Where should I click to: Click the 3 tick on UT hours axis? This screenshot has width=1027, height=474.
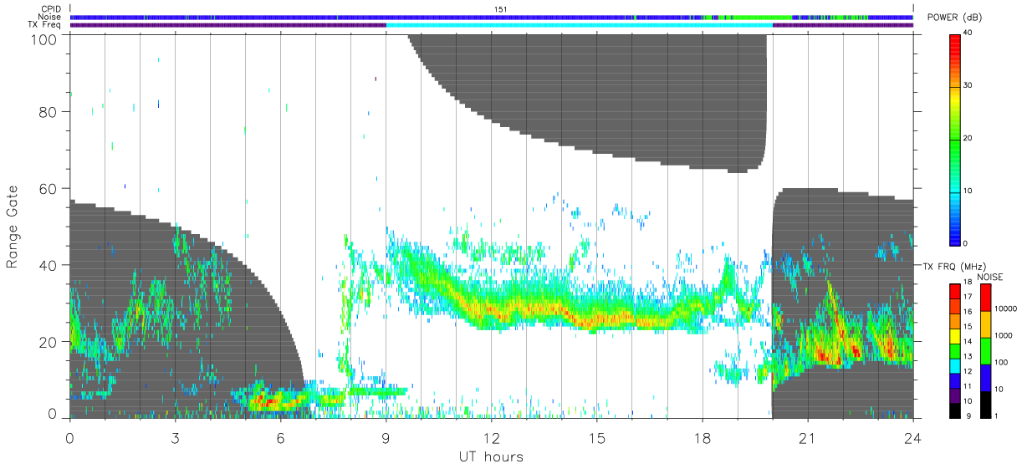[x=176, y=438]
